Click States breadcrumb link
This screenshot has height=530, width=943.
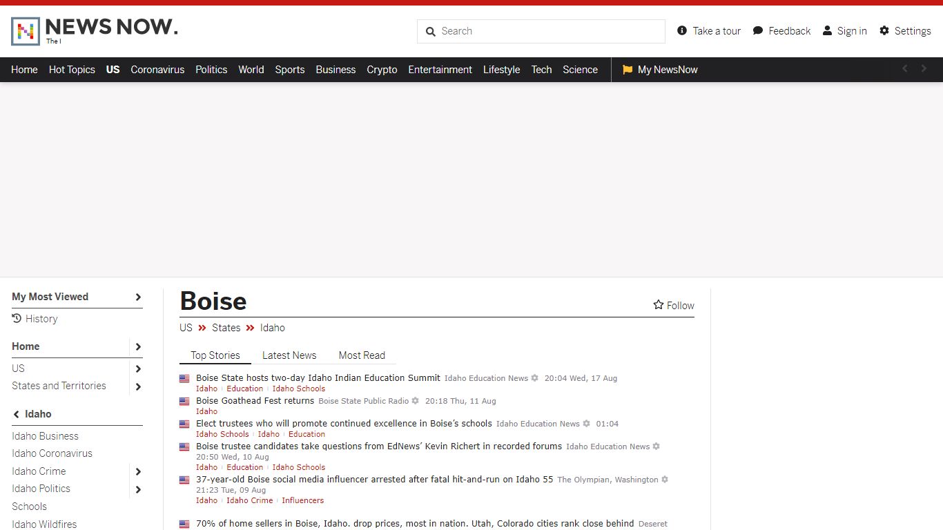coord(226,328)
